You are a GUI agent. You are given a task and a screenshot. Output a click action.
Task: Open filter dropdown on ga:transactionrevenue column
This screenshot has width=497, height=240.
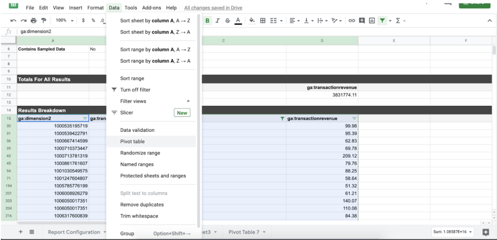(354, 119)
